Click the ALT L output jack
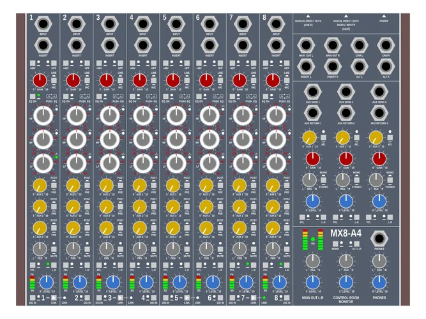This screenshot has width=426, height=319. [359, 67]
